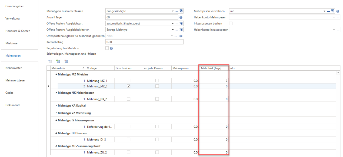The width and height of the screenshot is (343, 157).
Task: Expand the 'Mahntyp: VZ Verzinsung' group
Action: (56, 113)
